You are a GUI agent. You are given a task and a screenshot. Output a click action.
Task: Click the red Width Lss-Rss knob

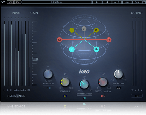(x=103, y=82)
